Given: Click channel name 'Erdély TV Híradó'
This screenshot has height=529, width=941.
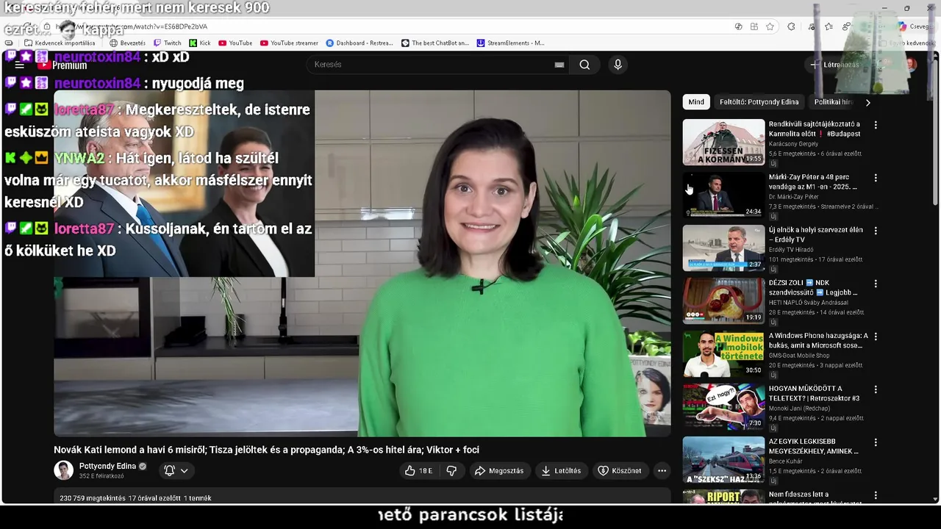Looking at the screenshot, I should (x=790, y=250).
